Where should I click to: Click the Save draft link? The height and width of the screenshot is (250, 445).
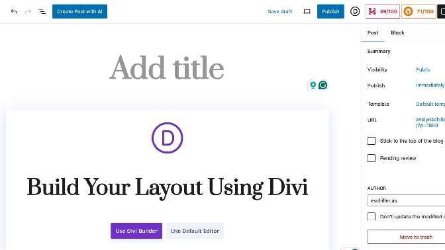coord(280,11)
